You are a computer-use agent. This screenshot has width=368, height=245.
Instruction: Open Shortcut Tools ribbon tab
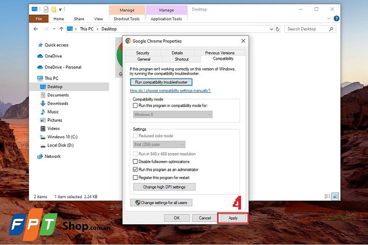[127, 19]
